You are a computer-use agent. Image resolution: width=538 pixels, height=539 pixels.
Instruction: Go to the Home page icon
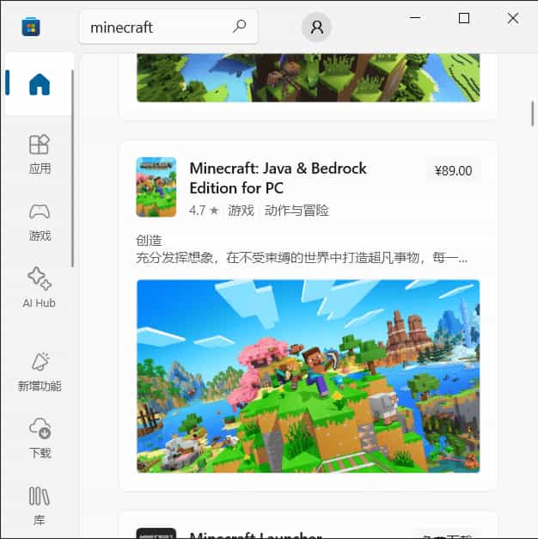pyautogui.click(x=40, y=84)
